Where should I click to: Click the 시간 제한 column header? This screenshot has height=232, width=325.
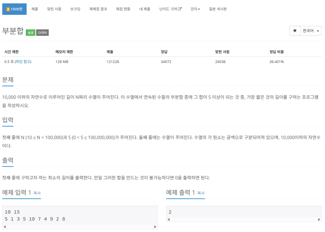12,52
